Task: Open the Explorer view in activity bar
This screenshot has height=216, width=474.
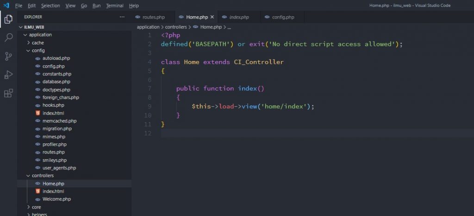Action: tap(8, 19)
